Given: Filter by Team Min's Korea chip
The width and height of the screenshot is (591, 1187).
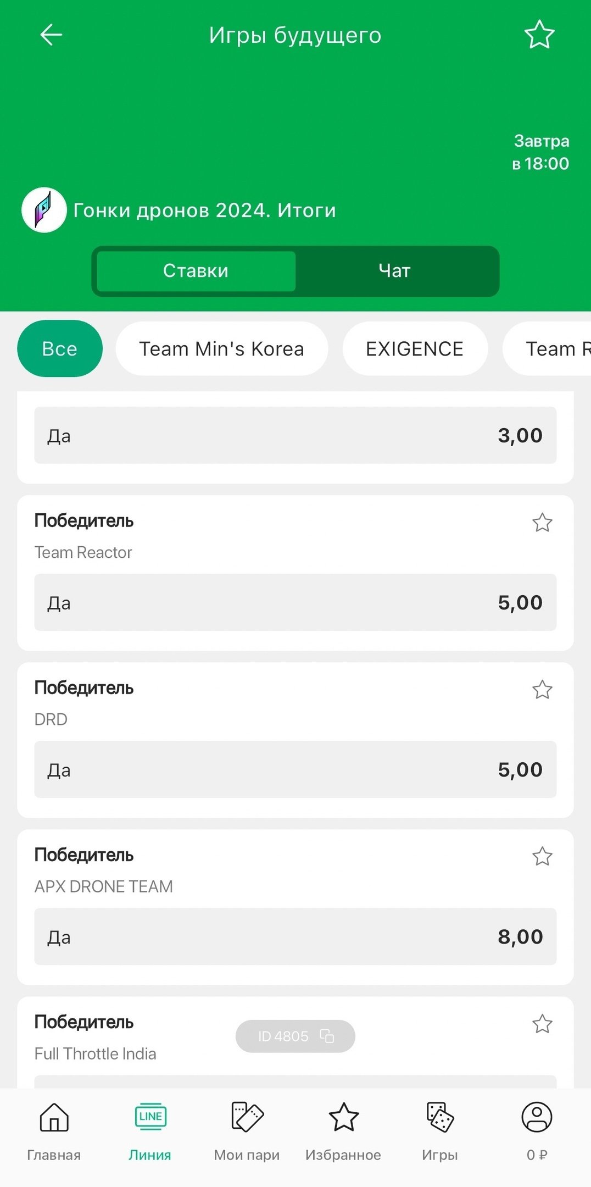Looking at the screenshot, I should (221, 349).
